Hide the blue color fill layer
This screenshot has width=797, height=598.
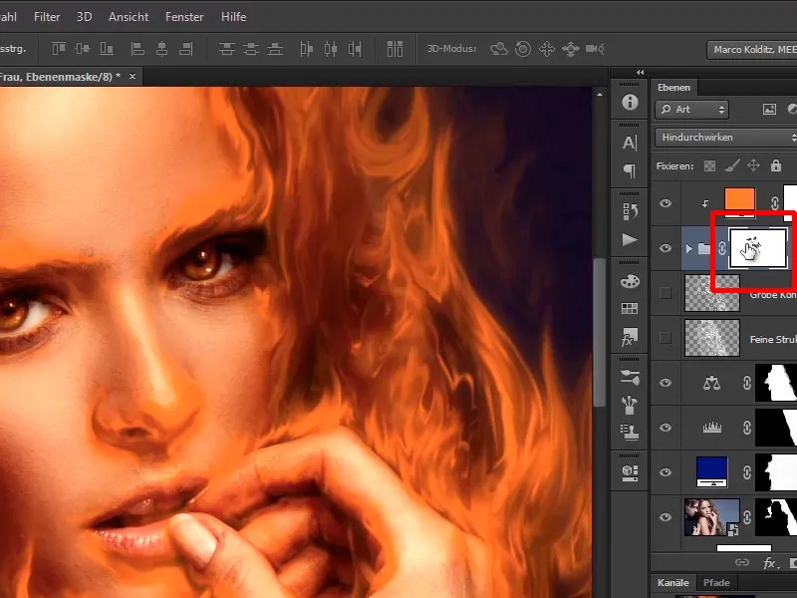pyautogui.click(x=665, y=472)
